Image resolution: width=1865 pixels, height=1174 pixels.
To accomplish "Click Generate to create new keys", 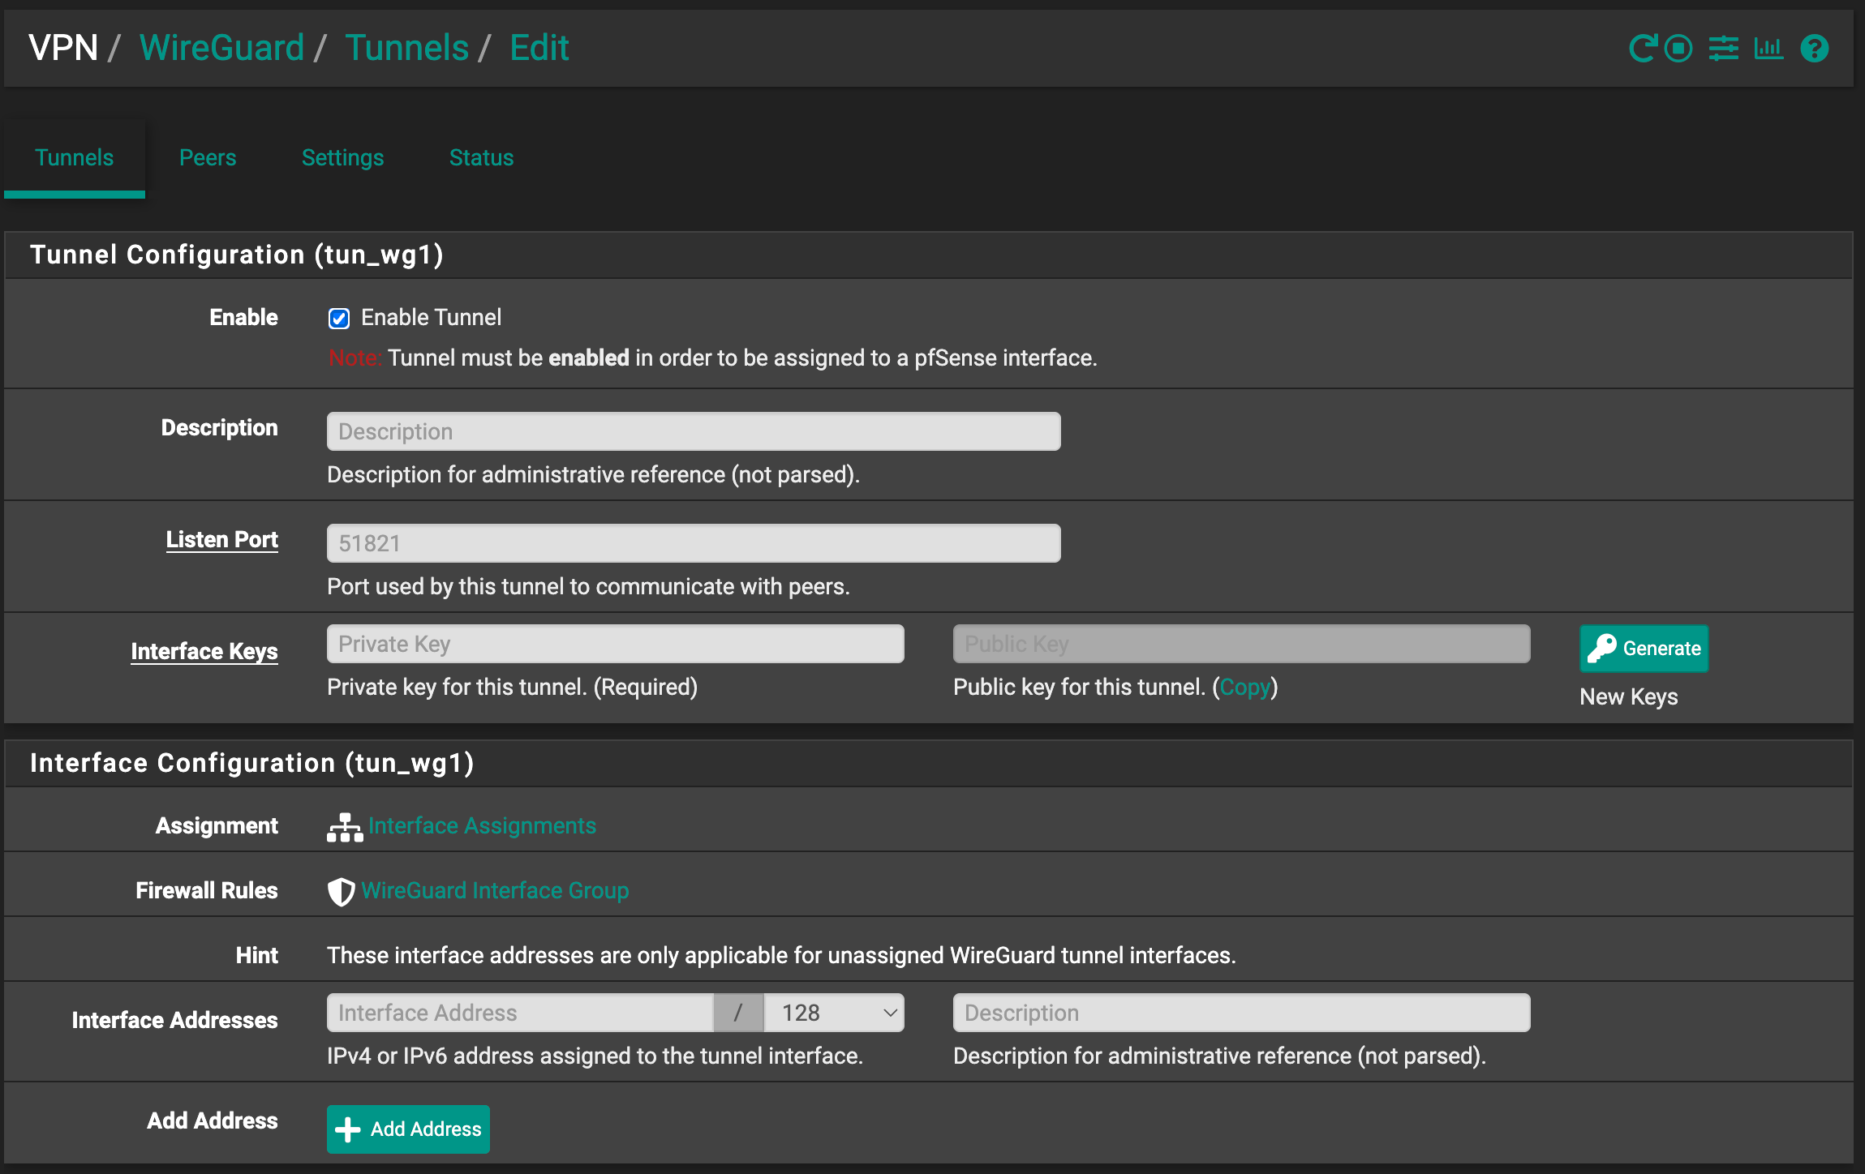I will click(x=1644, y=648).
